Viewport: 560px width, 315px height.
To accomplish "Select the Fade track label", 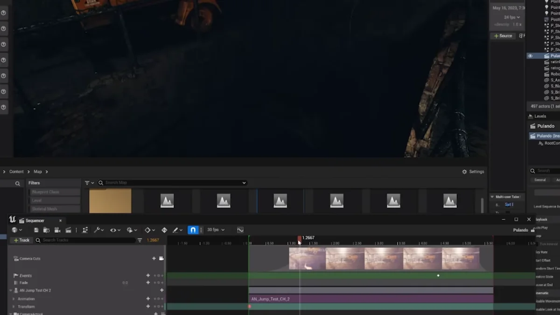I will [24, 282].
